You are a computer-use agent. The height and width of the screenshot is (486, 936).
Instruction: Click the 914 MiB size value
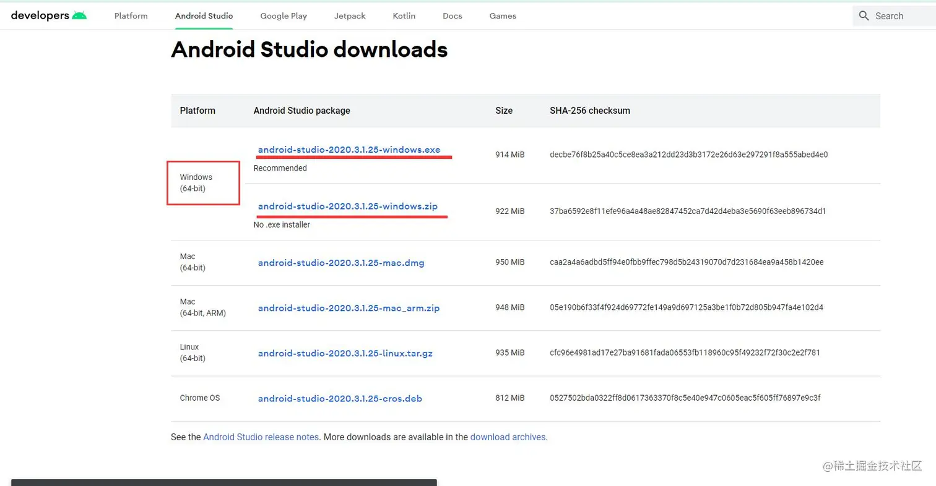click(510, 155)
